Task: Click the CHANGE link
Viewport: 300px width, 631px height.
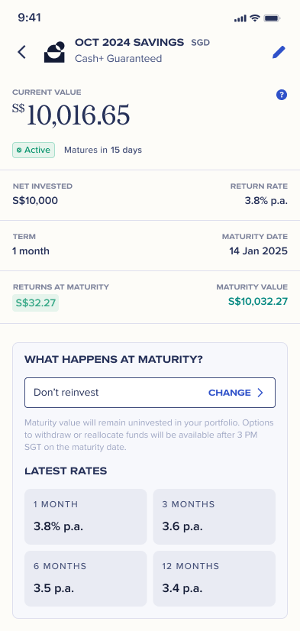Action: pos(230,393)
